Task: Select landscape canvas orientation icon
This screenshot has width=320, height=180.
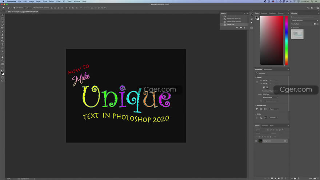Action: [267, 87]
